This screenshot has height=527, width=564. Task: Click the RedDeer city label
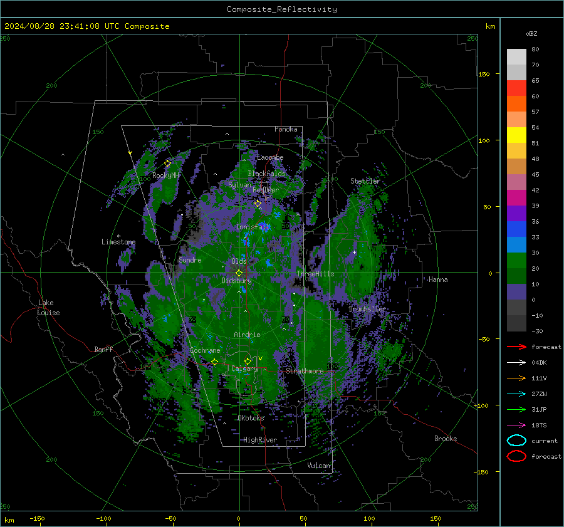(266, 190)
